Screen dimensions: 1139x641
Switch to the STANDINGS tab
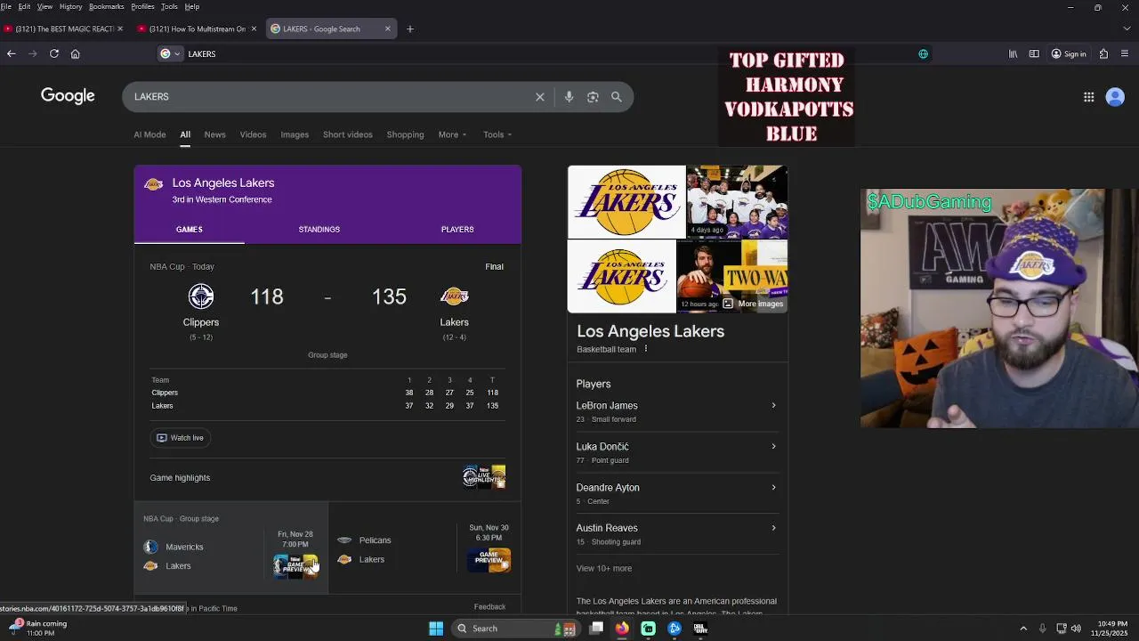[x=319, y=230]
